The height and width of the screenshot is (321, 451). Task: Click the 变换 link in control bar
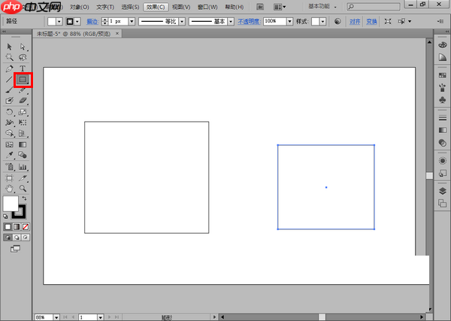(371, 22)
